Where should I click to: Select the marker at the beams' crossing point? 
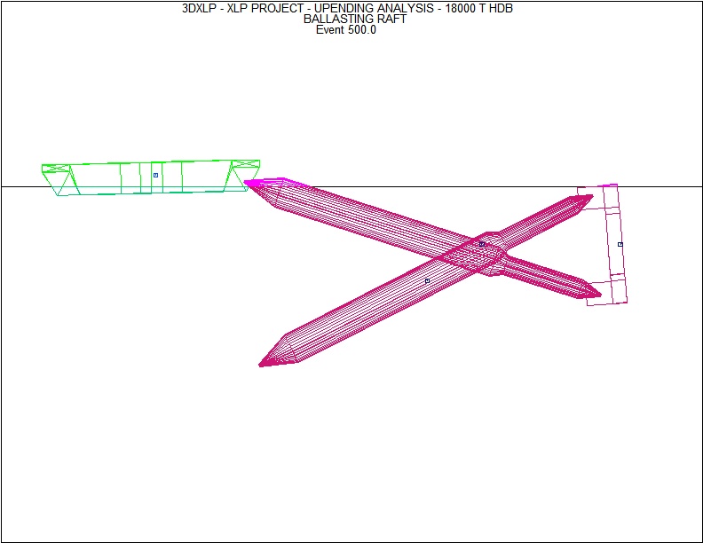pos(482,244)
